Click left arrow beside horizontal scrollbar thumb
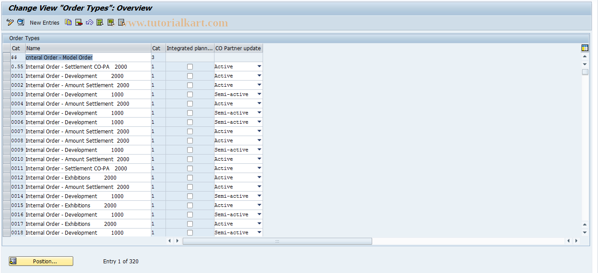 point(170,241)
